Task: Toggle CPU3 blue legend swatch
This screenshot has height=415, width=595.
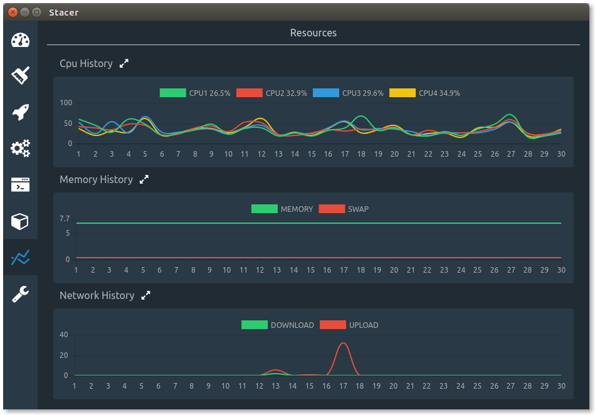Action: tap(326, 93)
